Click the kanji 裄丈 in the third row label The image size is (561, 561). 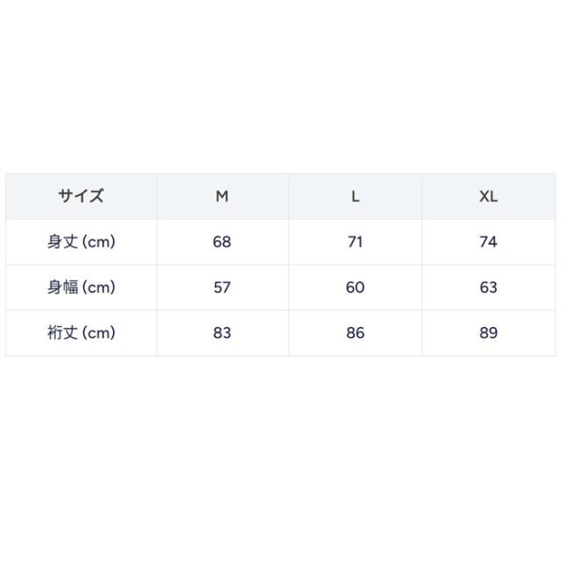point(62,333)
